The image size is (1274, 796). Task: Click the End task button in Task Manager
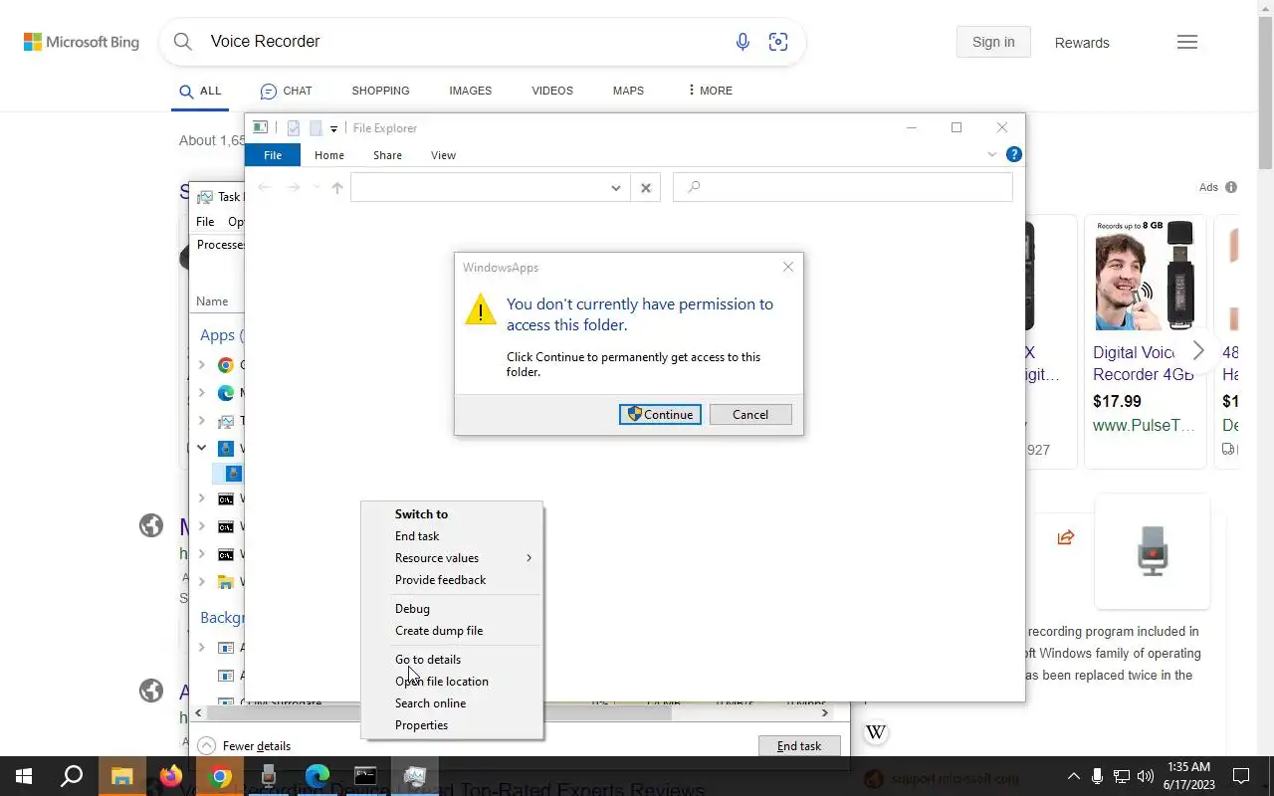click(x=799, y=746)
